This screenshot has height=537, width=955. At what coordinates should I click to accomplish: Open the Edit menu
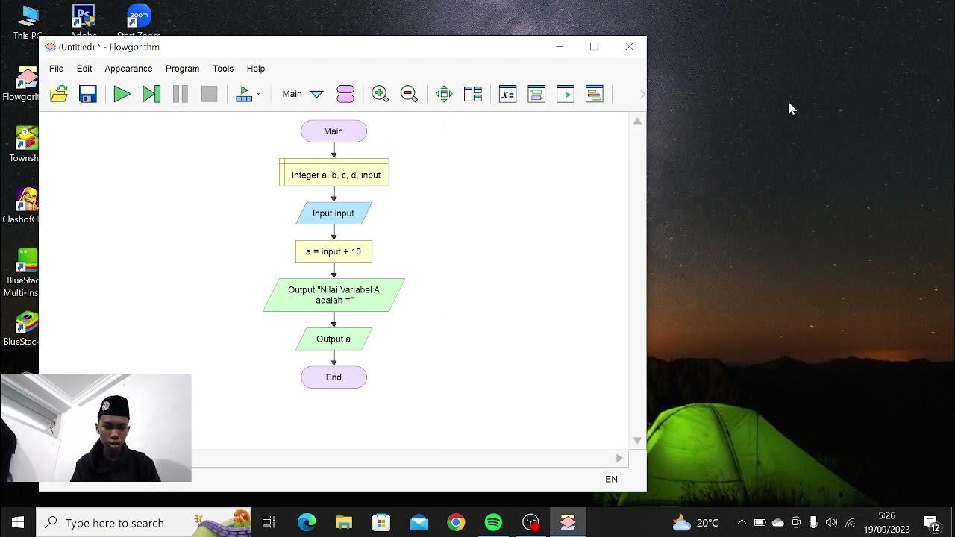tap(84, 69)
